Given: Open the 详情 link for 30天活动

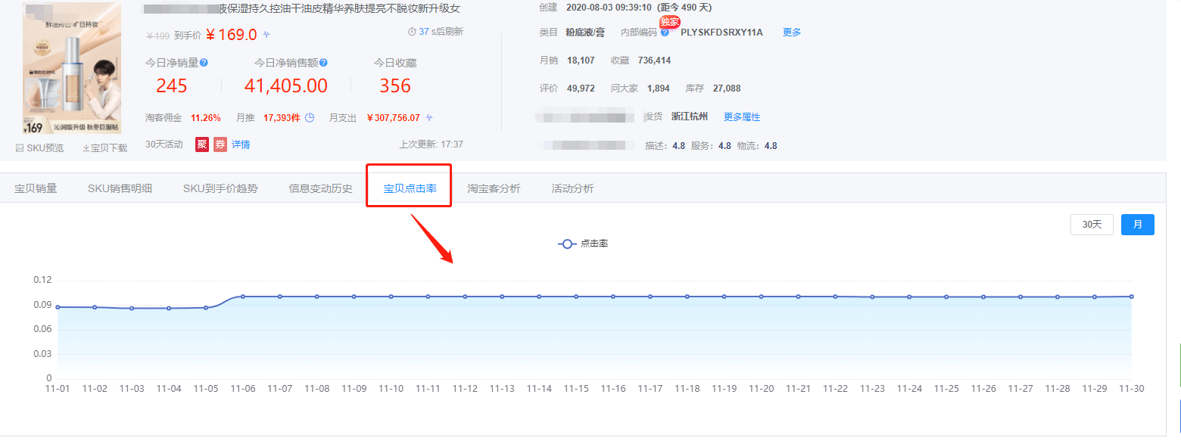Looking at the screenshot, I should point(240,144).
